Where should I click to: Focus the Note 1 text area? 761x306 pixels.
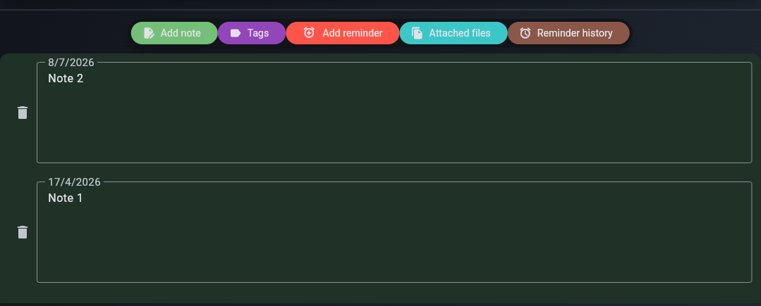(394, 232)
